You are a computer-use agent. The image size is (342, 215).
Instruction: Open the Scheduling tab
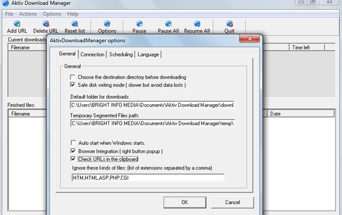click(x=121, y=54)
